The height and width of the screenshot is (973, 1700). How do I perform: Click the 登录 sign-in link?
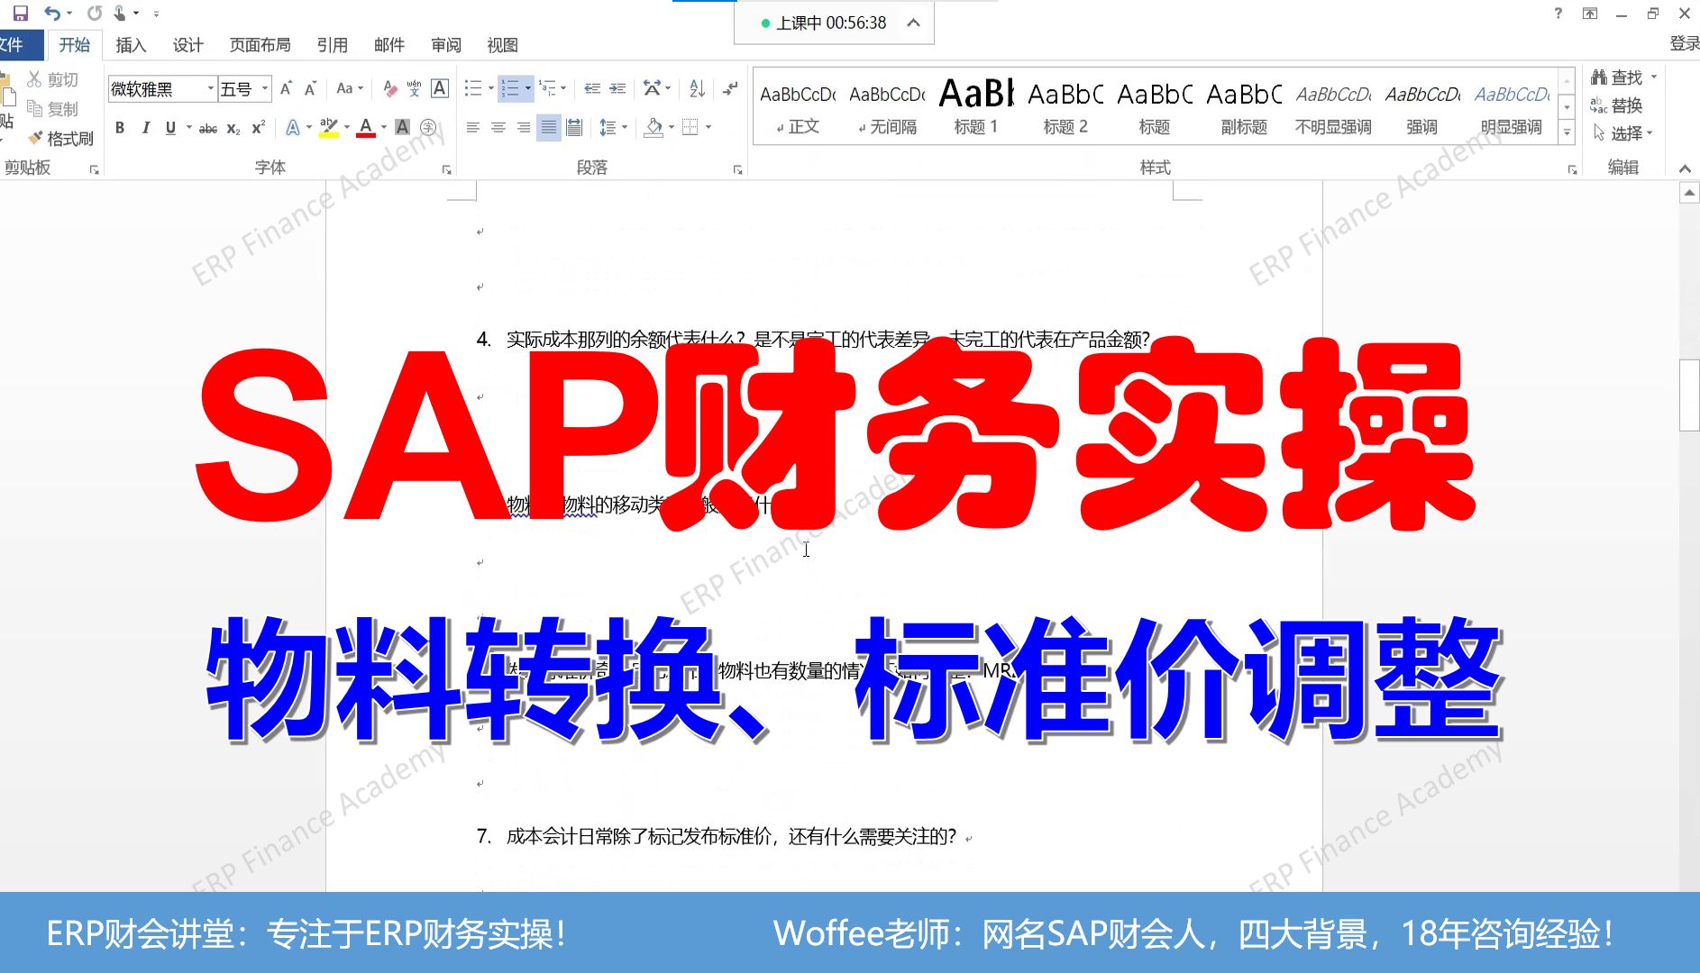[1684, 43]
